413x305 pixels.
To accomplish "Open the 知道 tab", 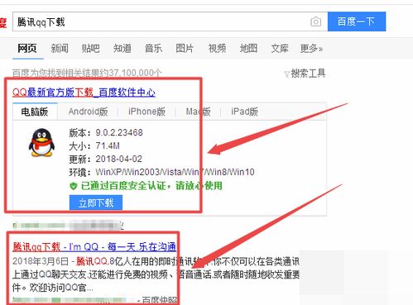I will point(122,49).
